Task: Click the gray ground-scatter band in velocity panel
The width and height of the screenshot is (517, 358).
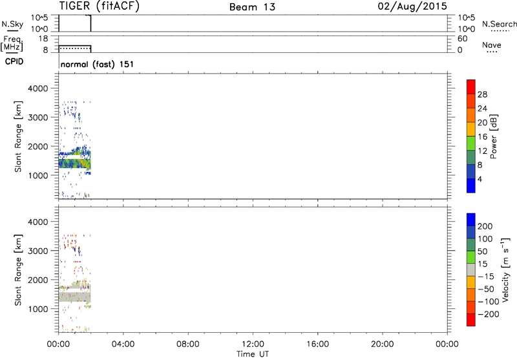Action: coord(75,297)
